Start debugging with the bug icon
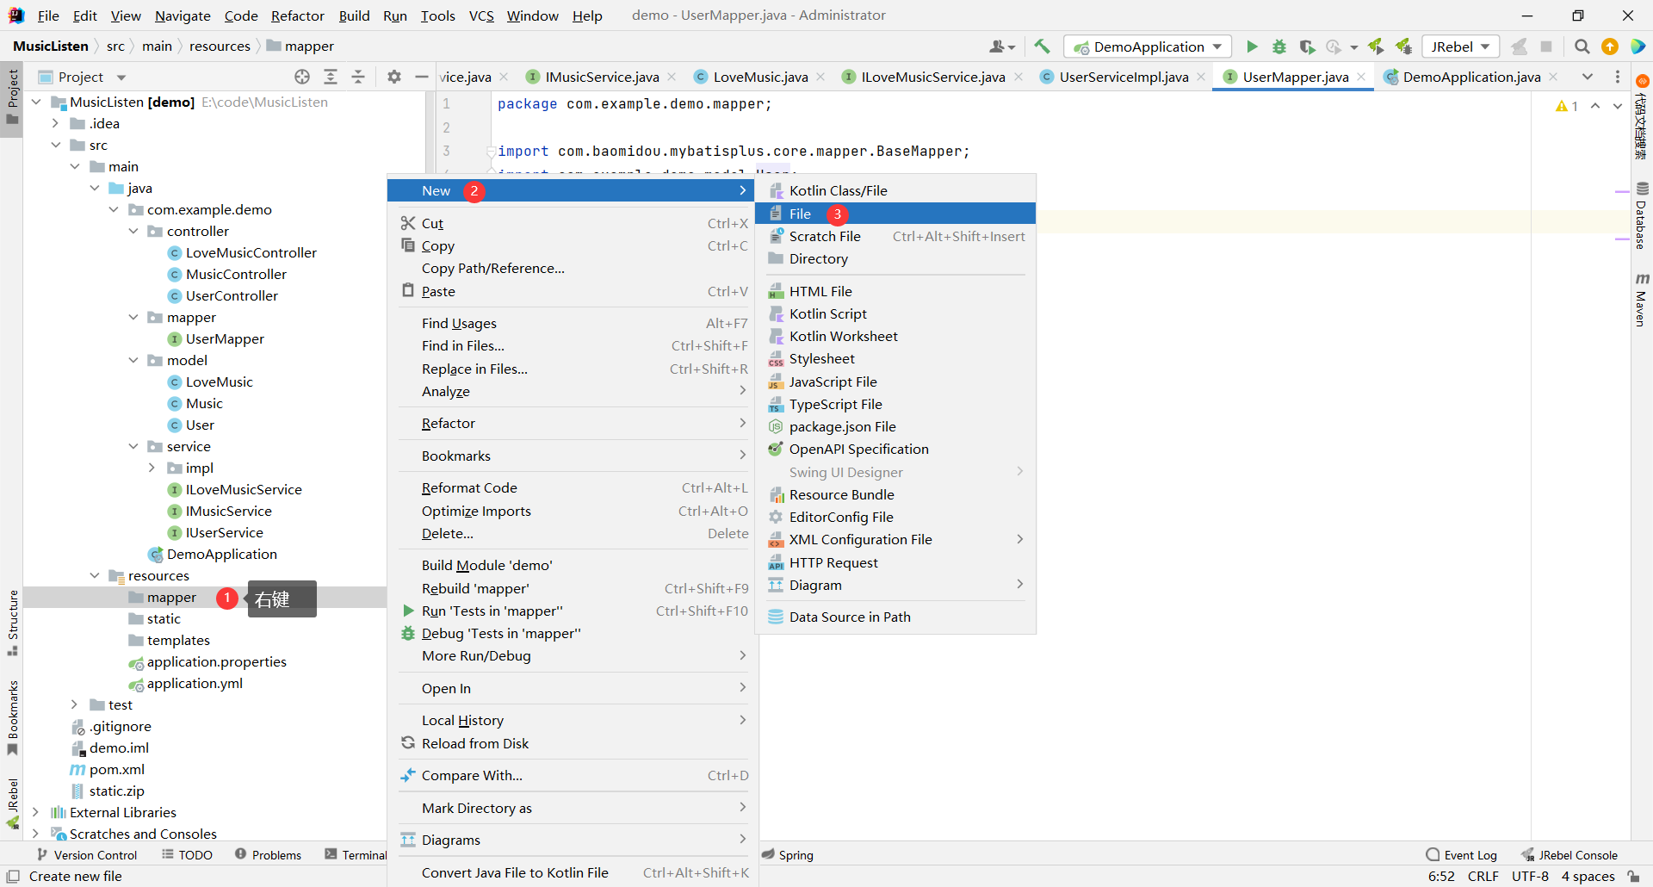 coord(1279,47)
